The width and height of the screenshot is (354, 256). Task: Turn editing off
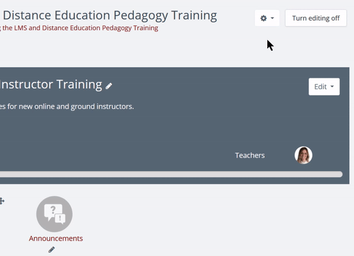316,18
